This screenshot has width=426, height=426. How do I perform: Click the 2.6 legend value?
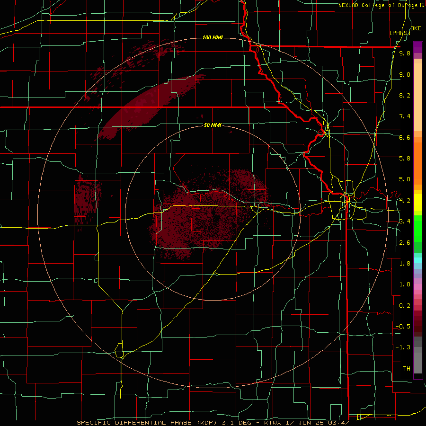pyautogui.click(x=405, y=243)
